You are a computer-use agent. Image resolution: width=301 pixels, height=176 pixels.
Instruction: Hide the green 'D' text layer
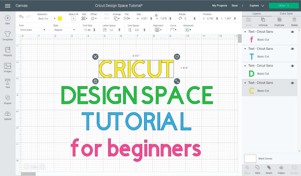tap(292, 66)
